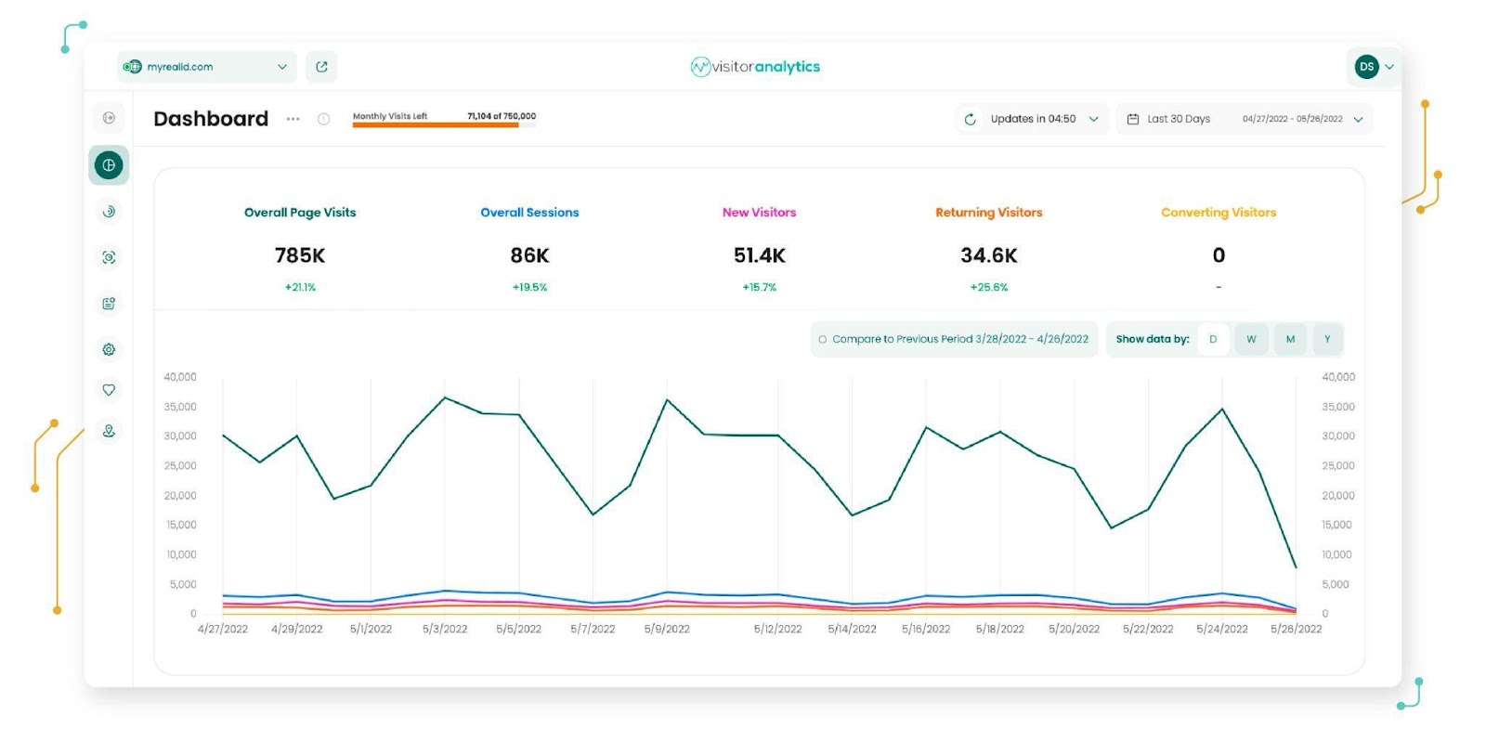
Task: Show data by month (M)
Action: [1290, 339]
